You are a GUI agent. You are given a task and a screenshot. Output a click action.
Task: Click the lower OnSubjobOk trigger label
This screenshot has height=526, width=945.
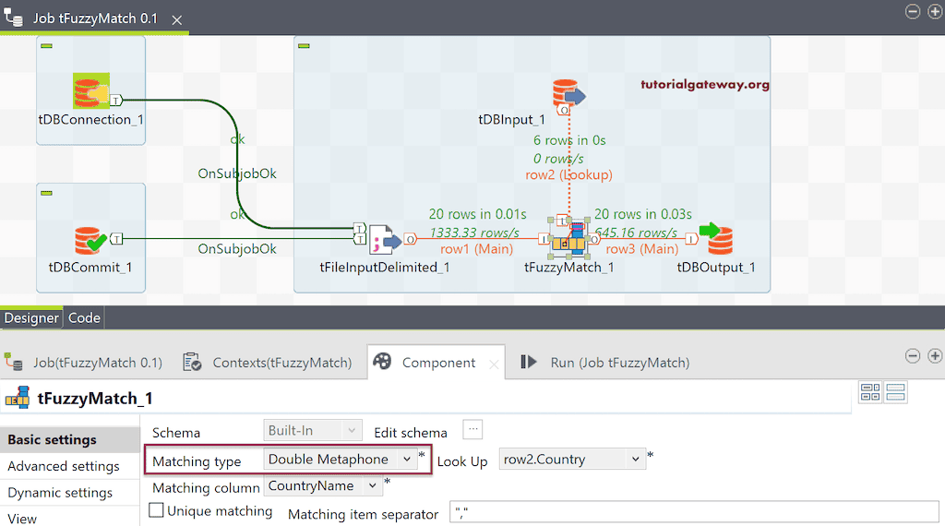(x=237, y=249)
